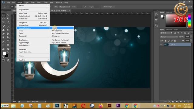Select the Brush tool
The width and height of the screenshot is (194, 109).
[x=8, y=26]
